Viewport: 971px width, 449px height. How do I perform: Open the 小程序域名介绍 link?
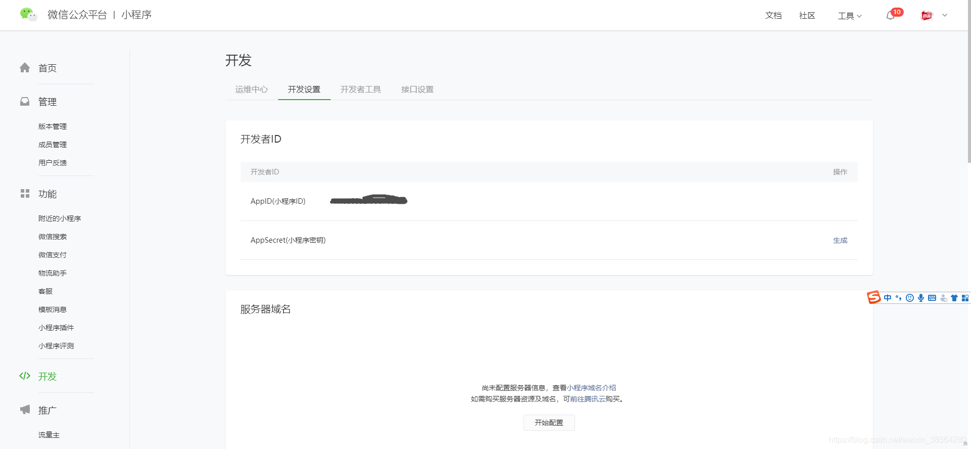pyautogui.click(x=591, y=388)
